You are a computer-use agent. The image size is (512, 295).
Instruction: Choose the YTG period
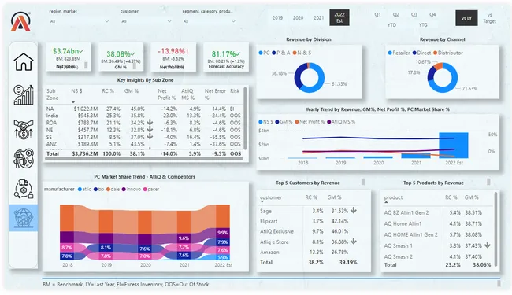click(x=423, y=24)
